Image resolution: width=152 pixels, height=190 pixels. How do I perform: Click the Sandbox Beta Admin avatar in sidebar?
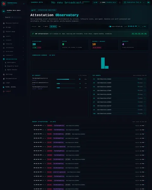(x=3, y=11)
